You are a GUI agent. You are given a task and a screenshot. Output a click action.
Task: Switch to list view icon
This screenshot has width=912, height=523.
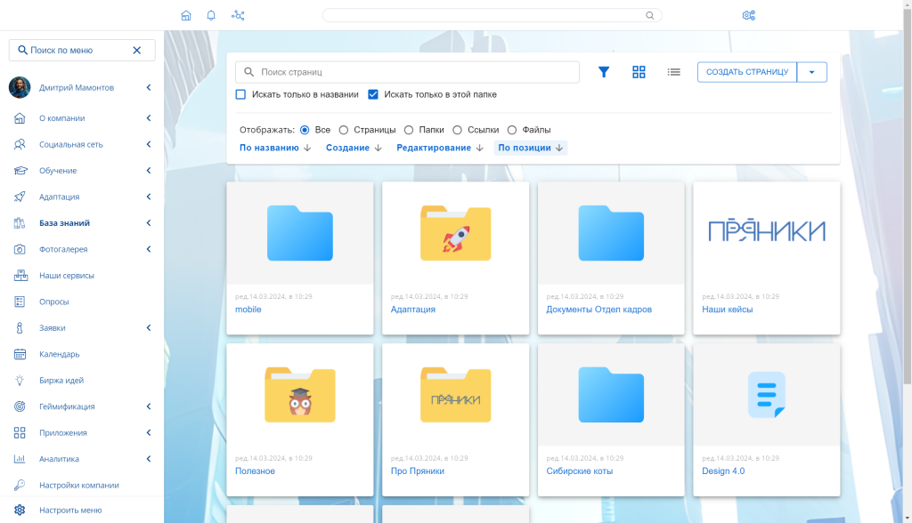pyautogui.click(x=674, y=72)
